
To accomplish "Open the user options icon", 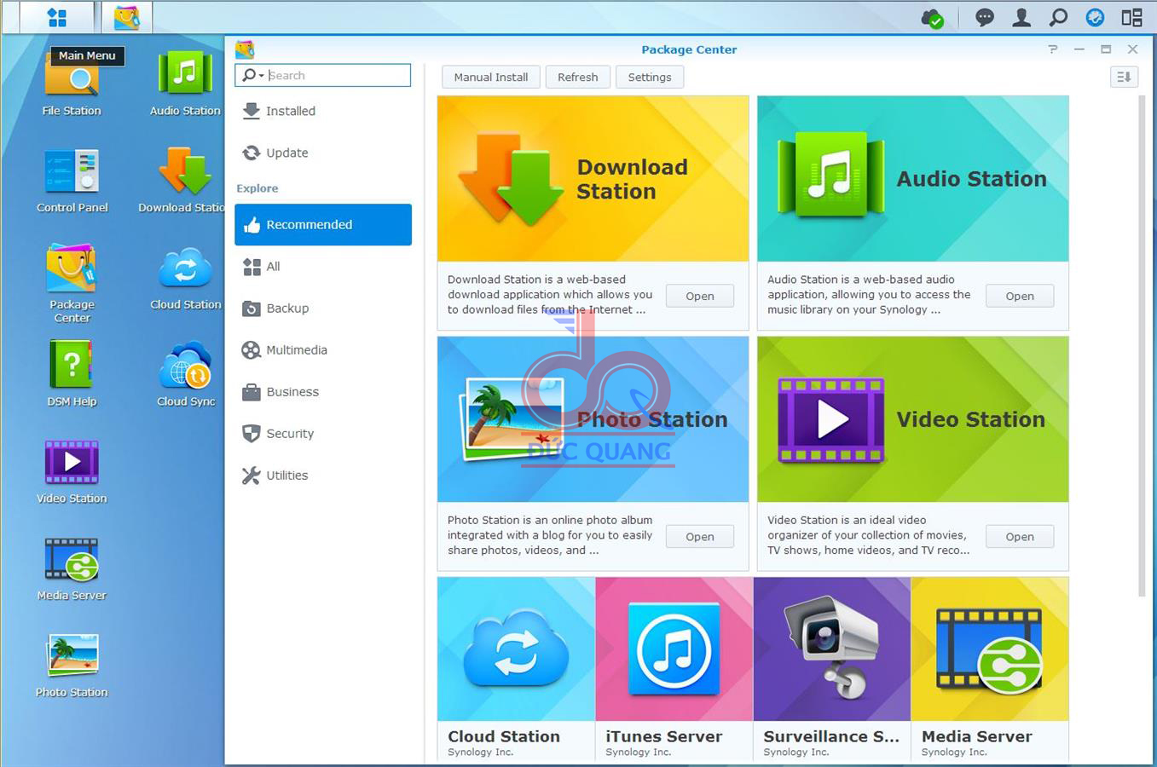I will pyautogui.click(x=1021, y=17).
